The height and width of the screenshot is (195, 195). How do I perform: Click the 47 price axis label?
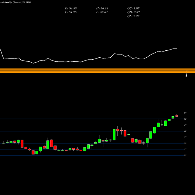(185, 125)
